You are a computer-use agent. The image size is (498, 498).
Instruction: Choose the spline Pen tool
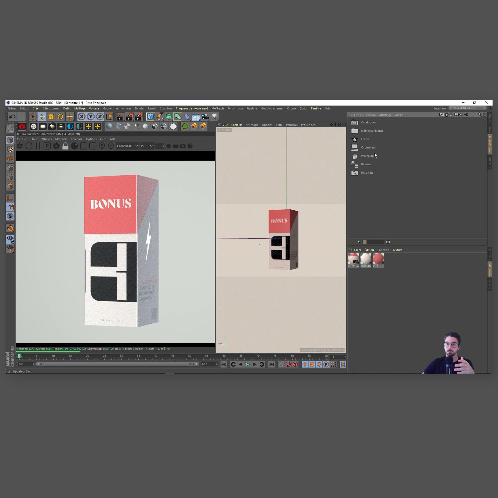tap(160, 117)
